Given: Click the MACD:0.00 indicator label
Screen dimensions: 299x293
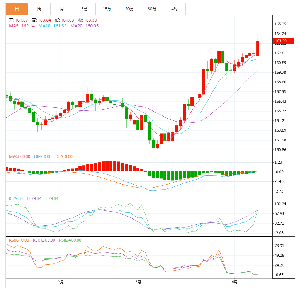Looking at the screenshot, I should (x=20, y=156).
